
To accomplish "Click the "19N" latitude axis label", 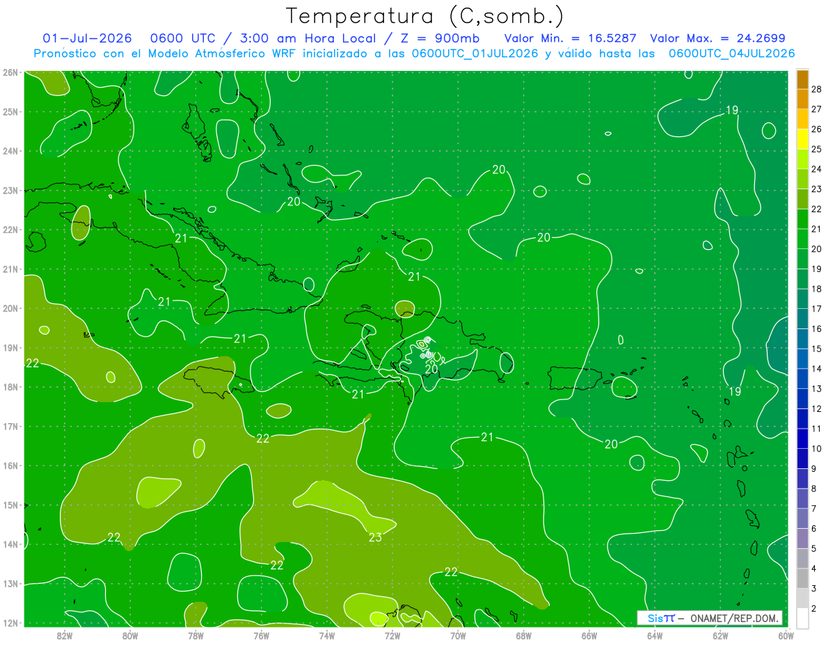I will (10, 347).
